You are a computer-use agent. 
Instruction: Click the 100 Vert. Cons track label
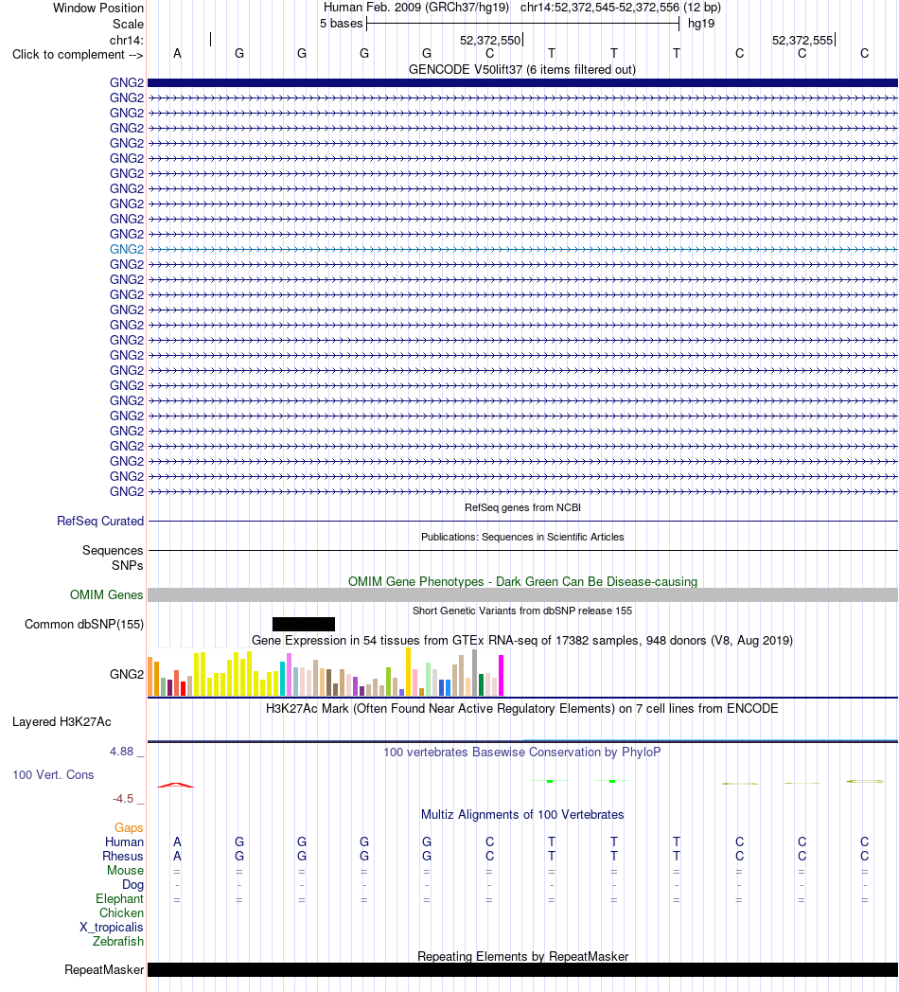tap(53, 775)
